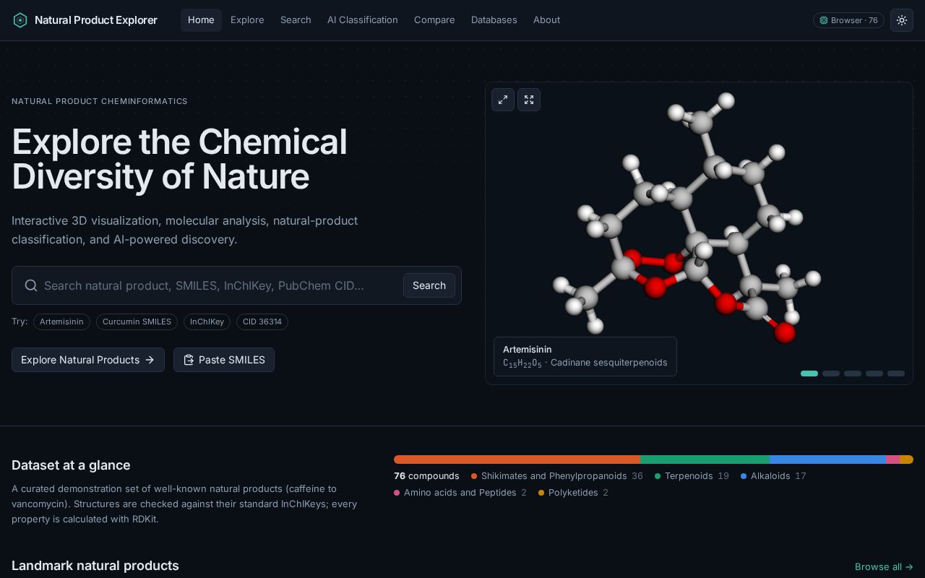Viewport: 925px width, 578px height.
Task: Click the Artemisinin caption card in viewer
Action: pyautogui.click(x=585, y=356)
